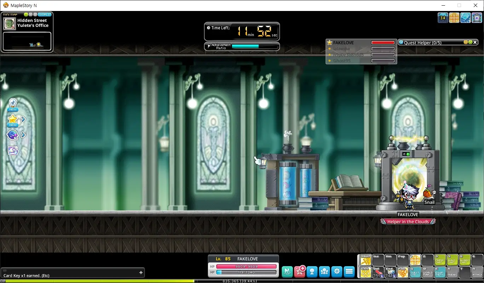
Task: Click the FAKELOVE character name tag
Action: pos(408,215)
